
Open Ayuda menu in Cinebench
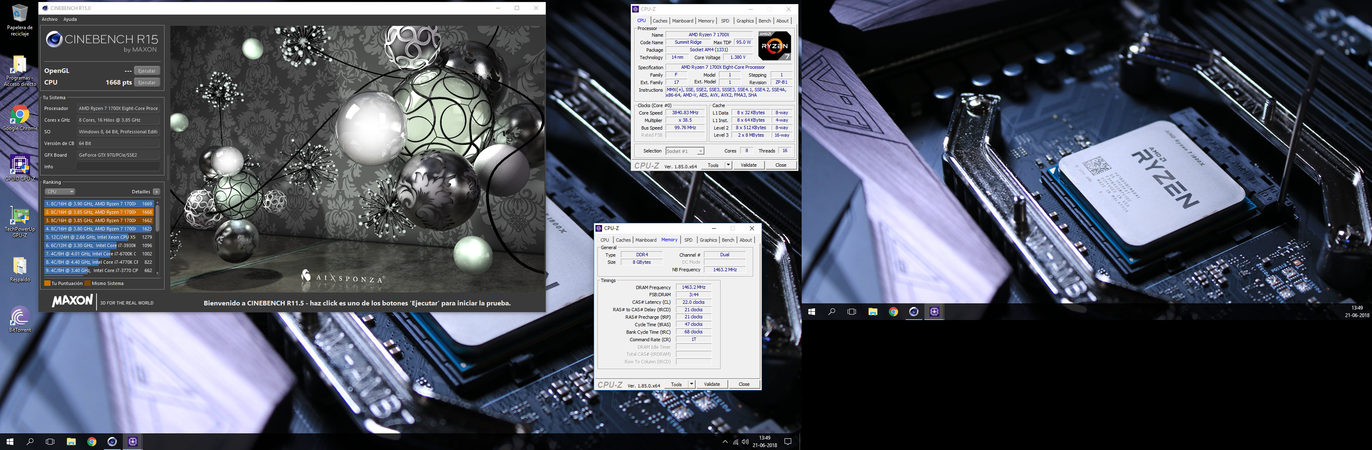70,19
